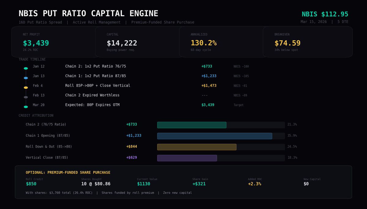
Task: Click the Mar 20 timeline dot
Action: click(26, 107)
